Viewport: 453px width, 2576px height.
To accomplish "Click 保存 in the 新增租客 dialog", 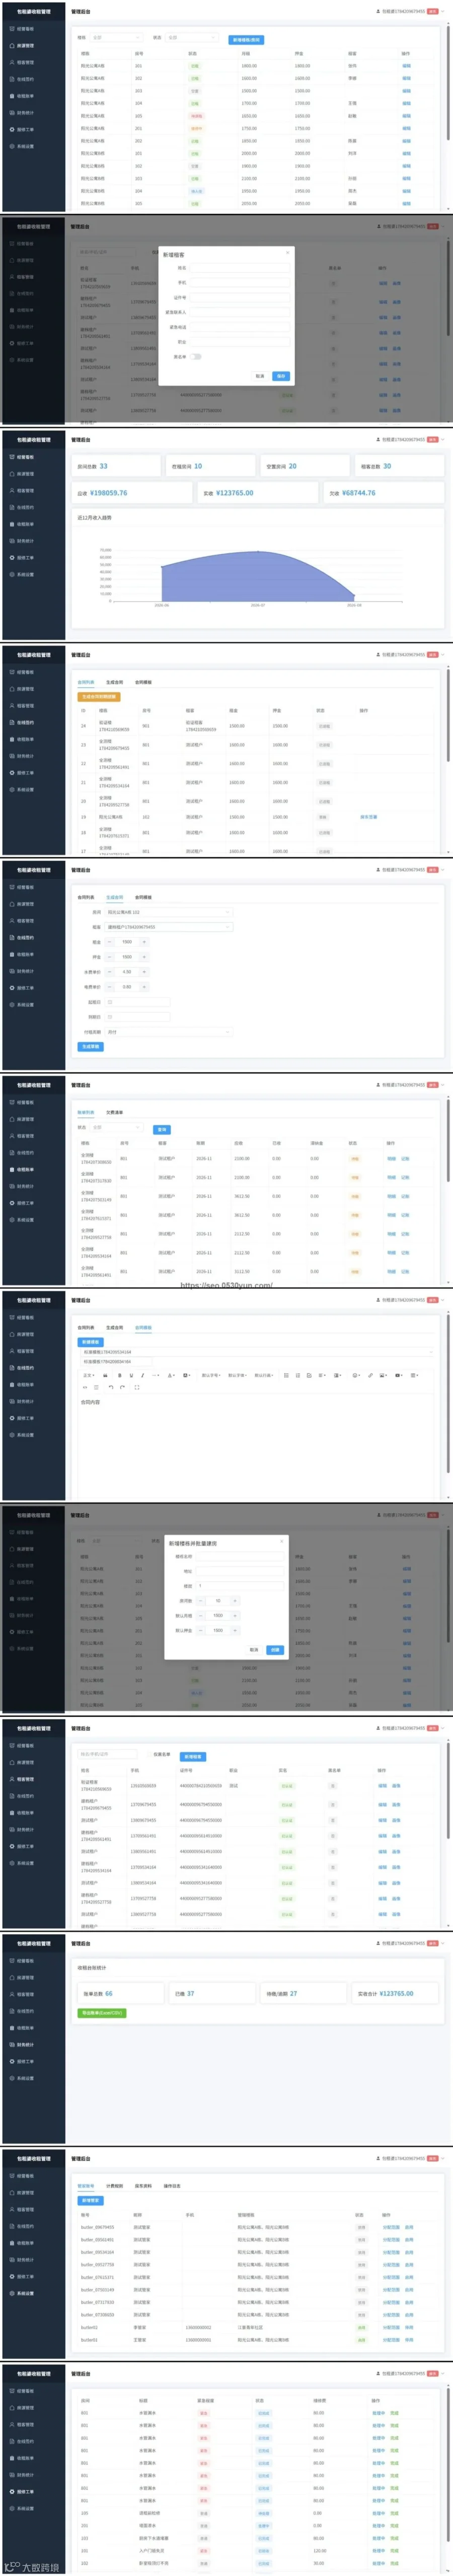I will pos(281,376).
